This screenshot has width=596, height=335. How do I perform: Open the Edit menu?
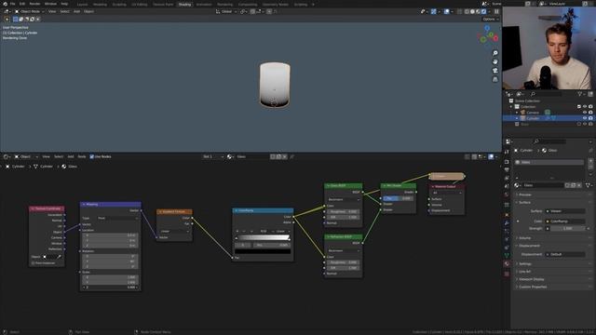click(22, 4)
